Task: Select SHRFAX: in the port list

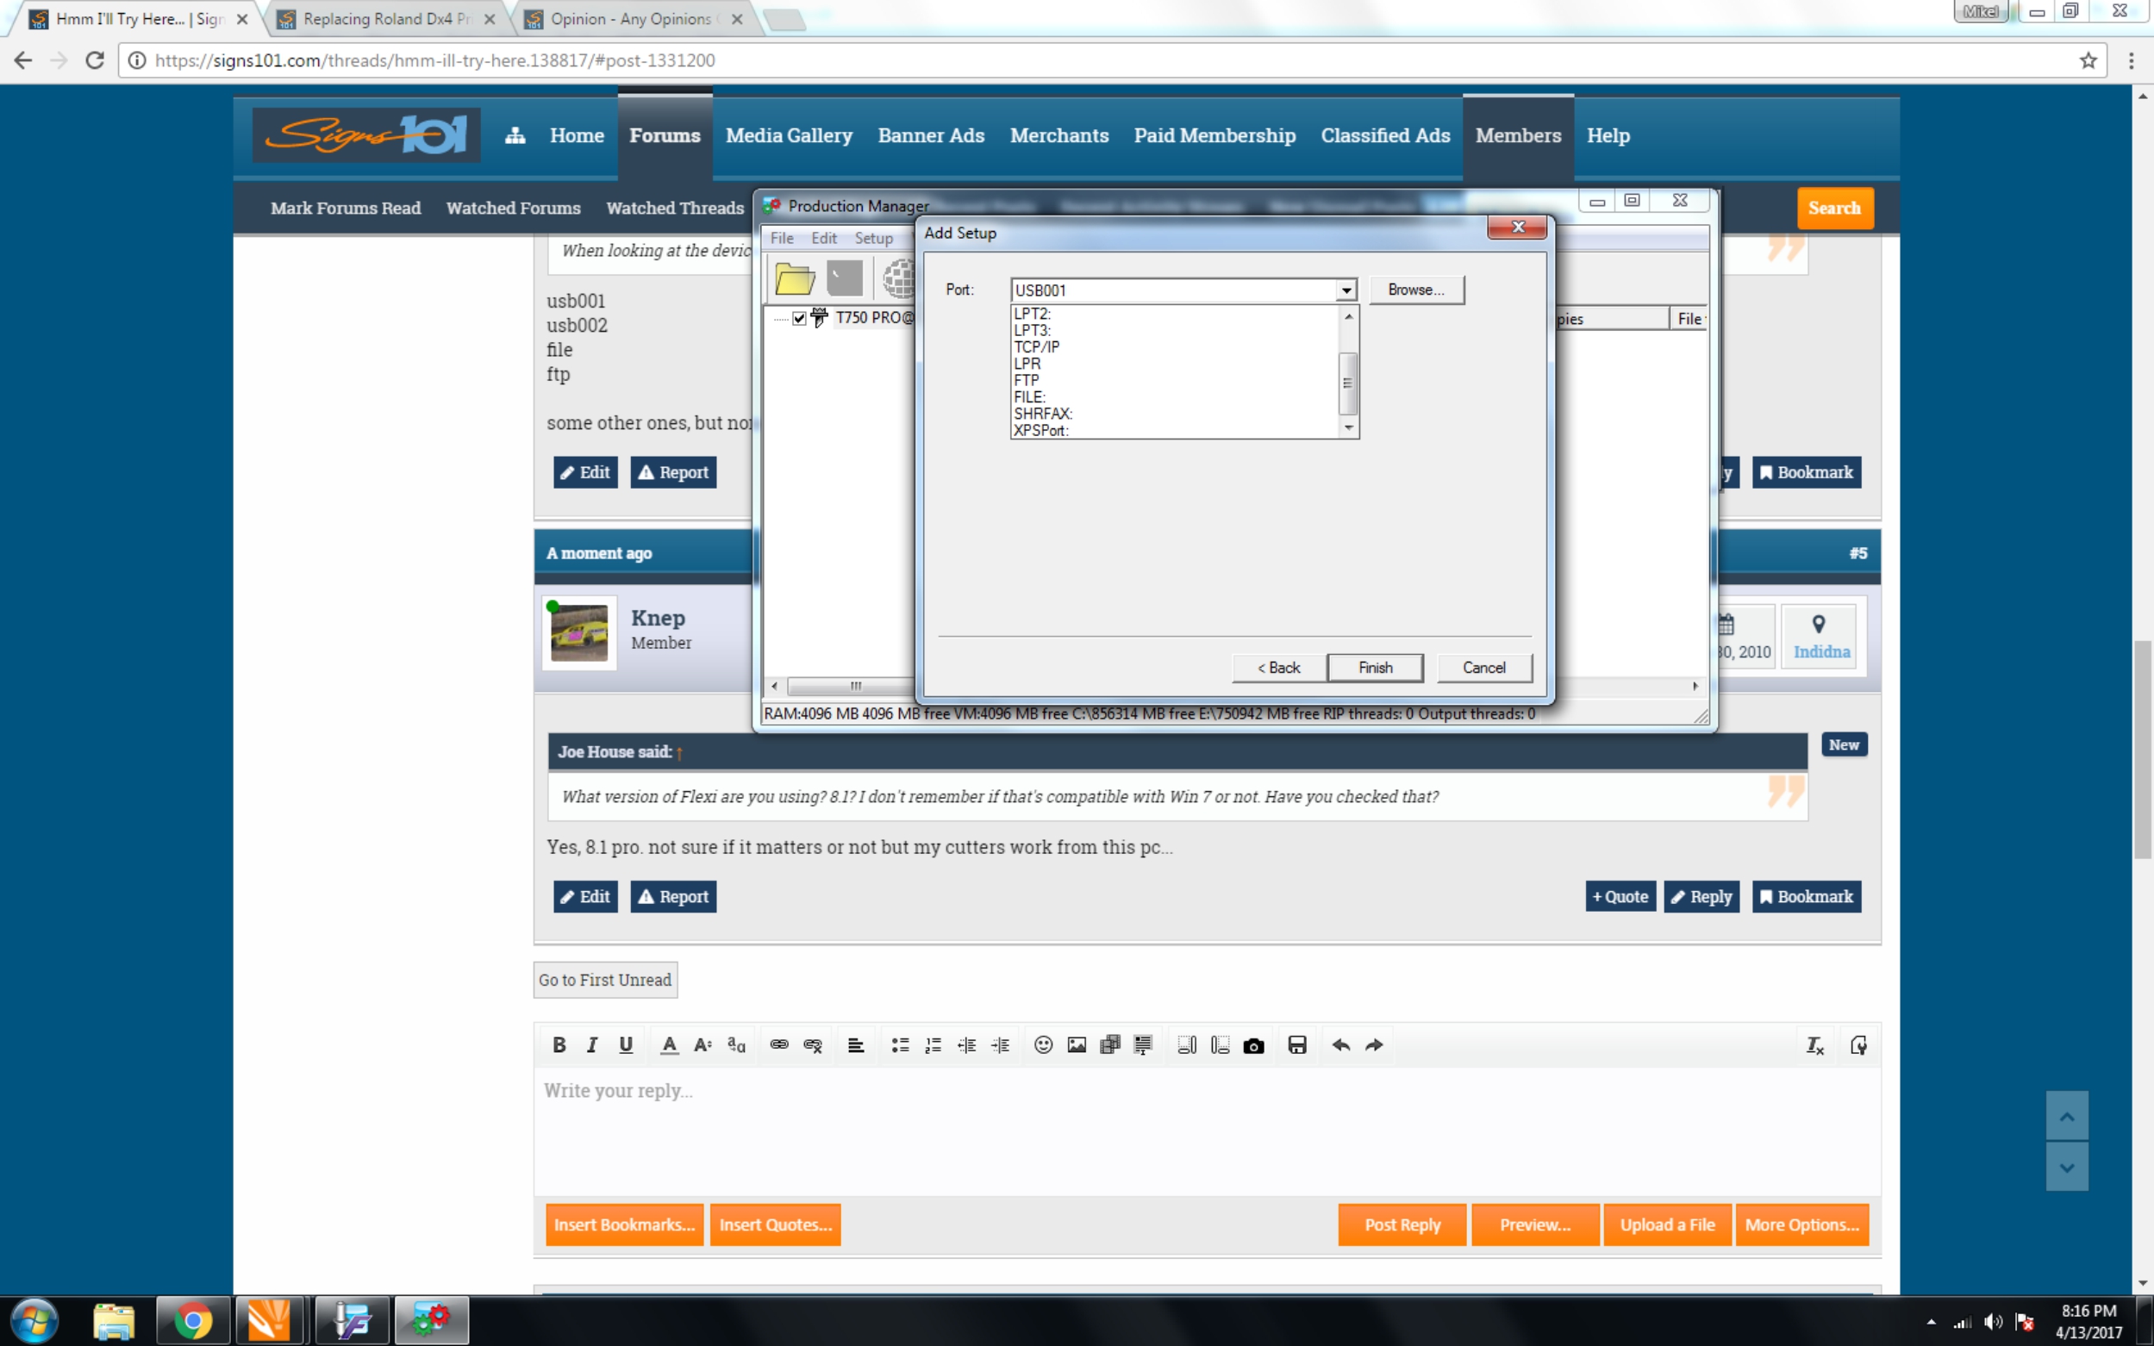Action: [1043, 413]
